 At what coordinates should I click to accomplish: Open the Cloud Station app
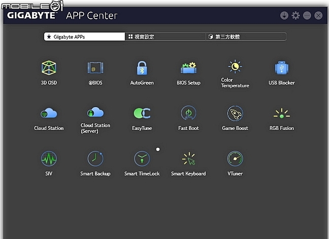coord(49,113)
